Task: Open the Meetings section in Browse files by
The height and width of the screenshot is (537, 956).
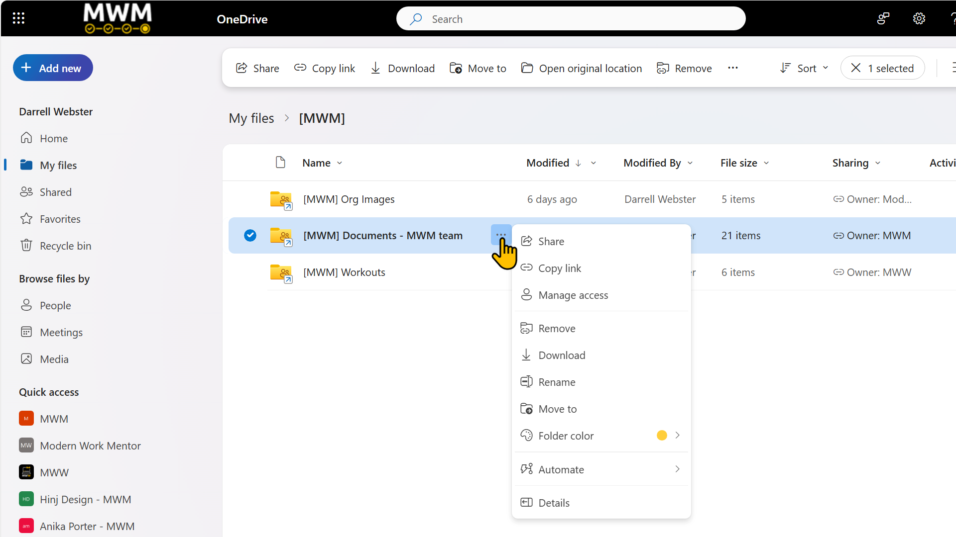Action: tap(61, 332)
